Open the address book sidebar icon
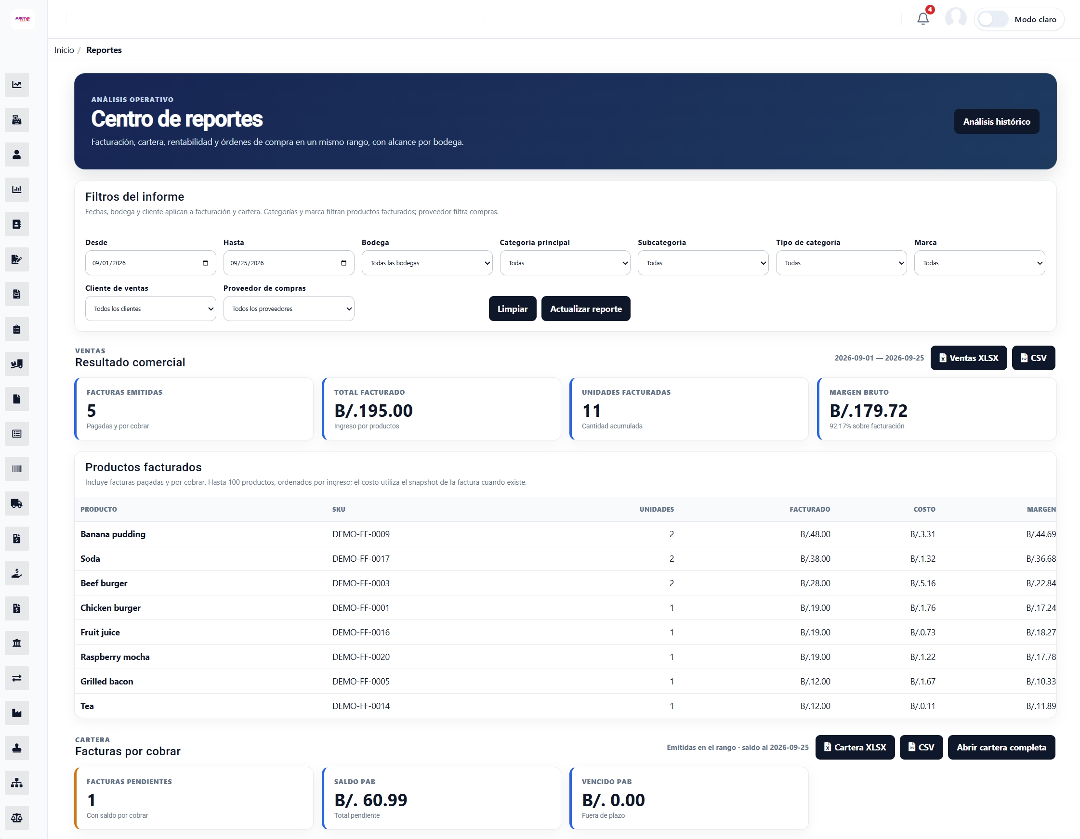Screen dimensions: 1080x839 point(17,224)
